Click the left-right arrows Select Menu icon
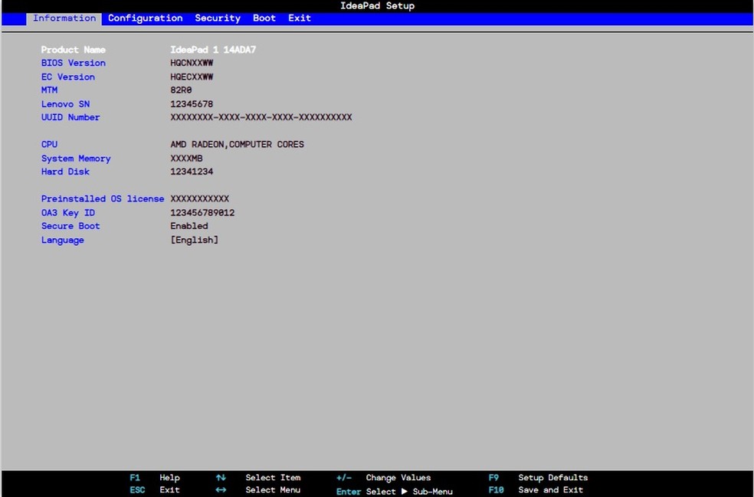Viewport: 754px width, 497px height. (221, 490)
